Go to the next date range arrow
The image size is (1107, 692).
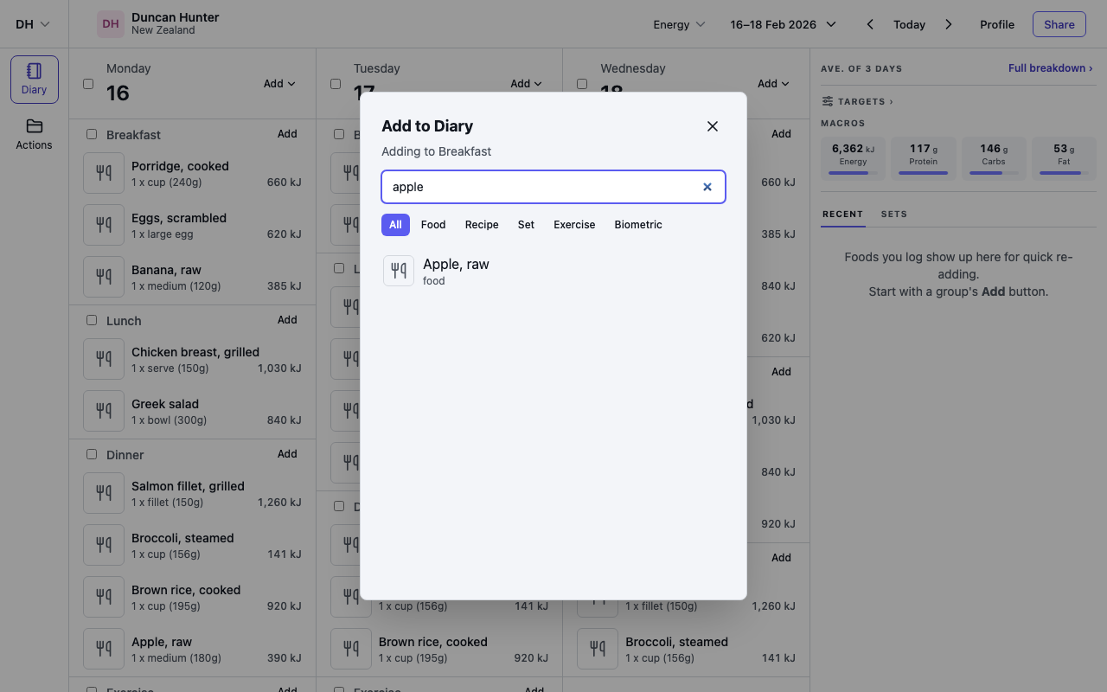pos(949,24)
